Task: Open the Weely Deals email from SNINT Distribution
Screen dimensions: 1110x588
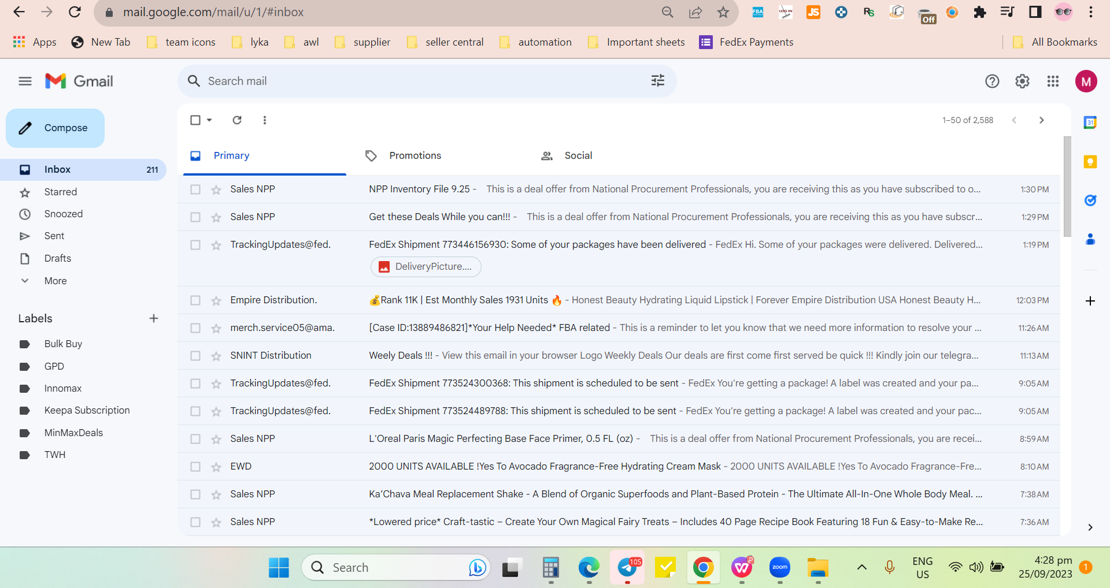Action: (x=619, y=356)
